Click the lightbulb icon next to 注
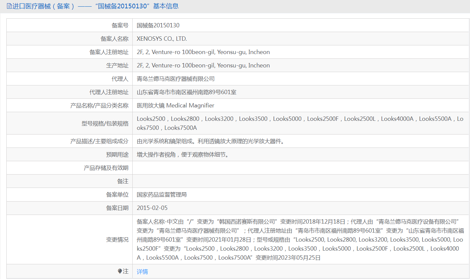 point(120,271)
